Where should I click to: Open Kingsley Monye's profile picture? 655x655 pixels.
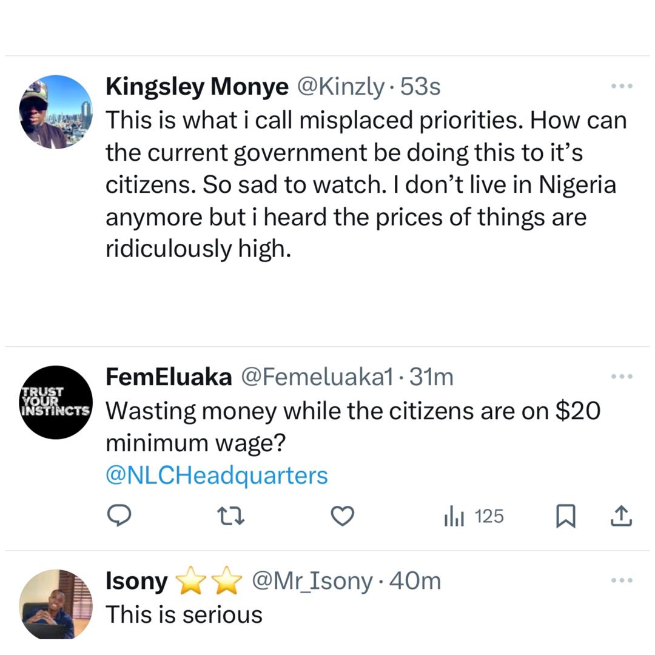pos(56,112)
